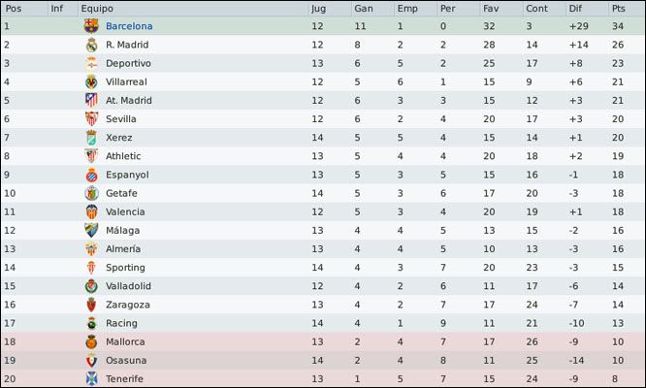Click the Mallorca crest icon

(x=91, y=341)
